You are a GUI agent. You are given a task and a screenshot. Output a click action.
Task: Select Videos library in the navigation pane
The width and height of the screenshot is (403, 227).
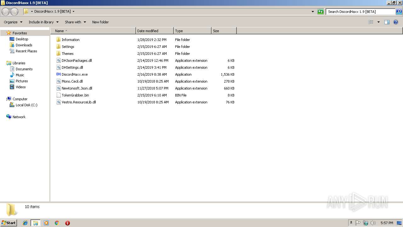click(x=21, y=87)
